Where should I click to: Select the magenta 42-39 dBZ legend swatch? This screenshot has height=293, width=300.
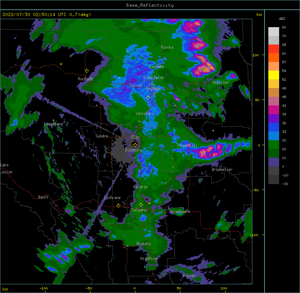(274, 110)
